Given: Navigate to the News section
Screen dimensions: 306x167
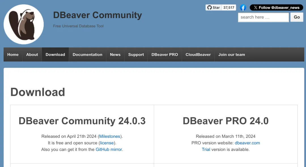Looking at the screenshot, I should (x=115, y=55).
